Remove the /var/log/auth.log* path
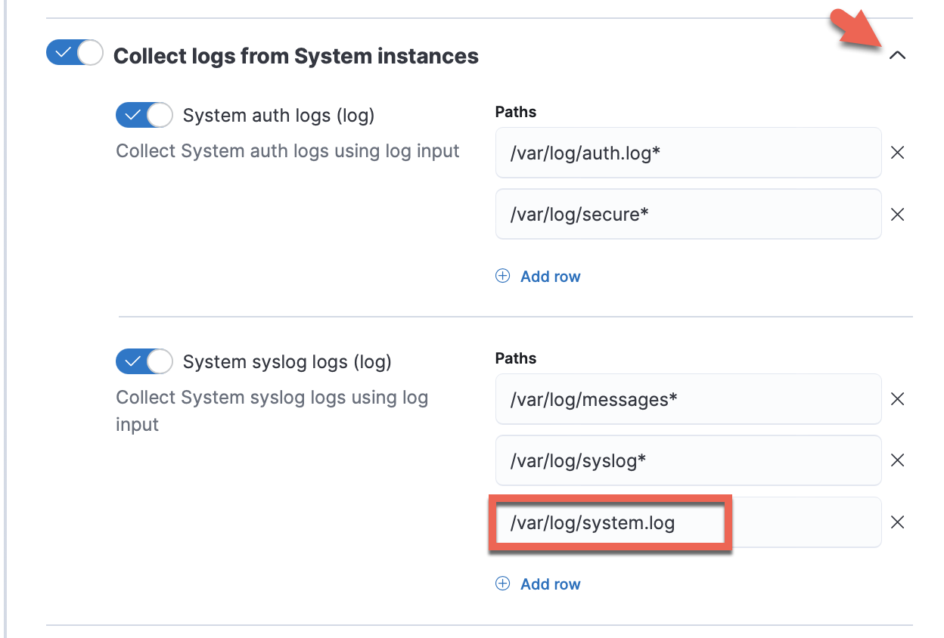 pos(897,153)
